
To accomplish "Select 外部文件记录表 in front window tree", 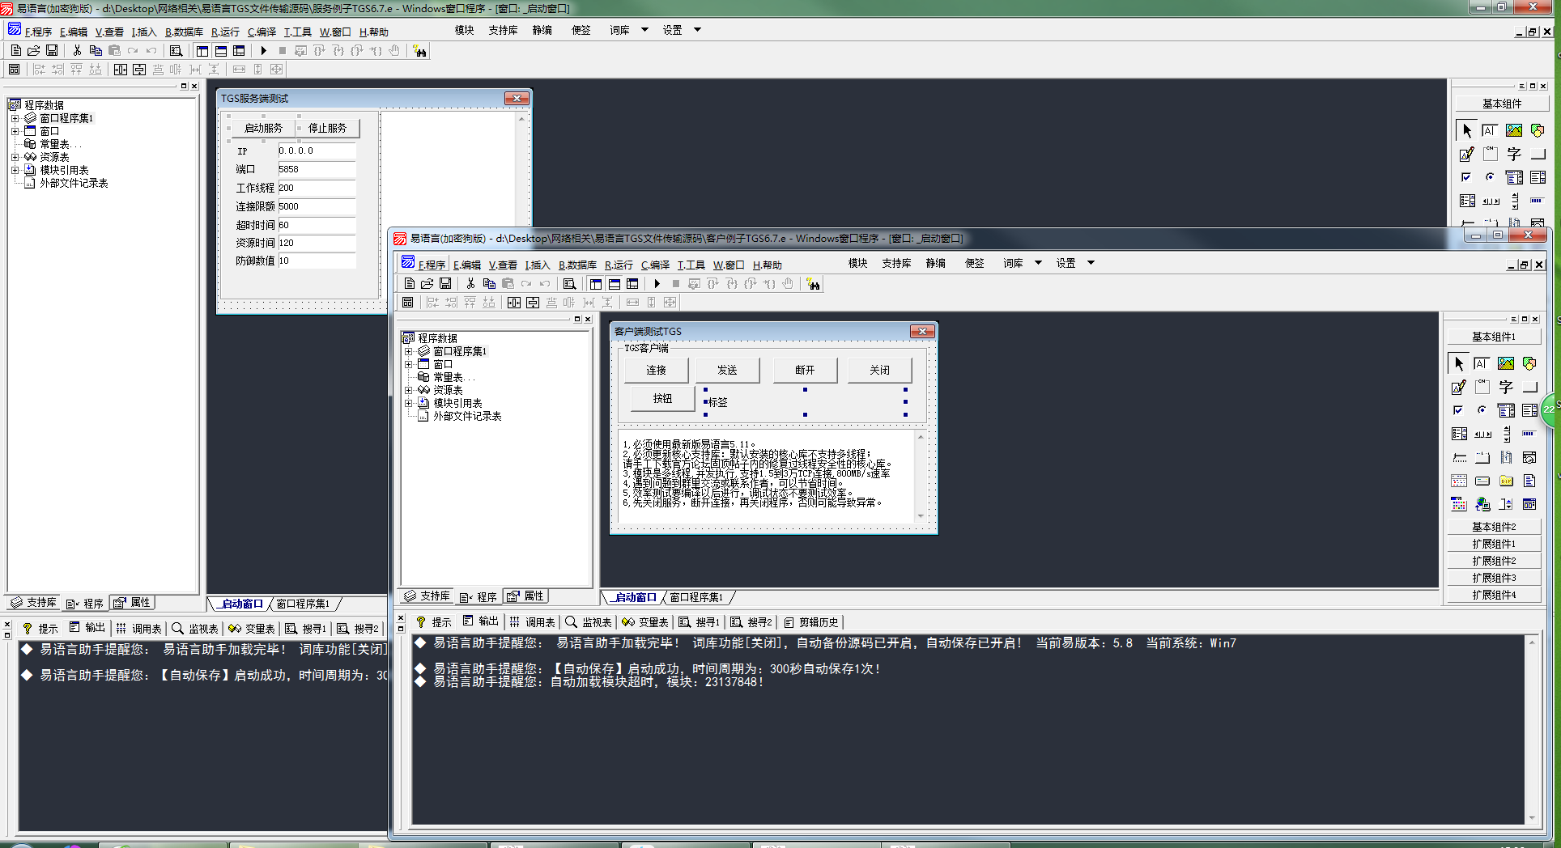I will coord(467,416).
